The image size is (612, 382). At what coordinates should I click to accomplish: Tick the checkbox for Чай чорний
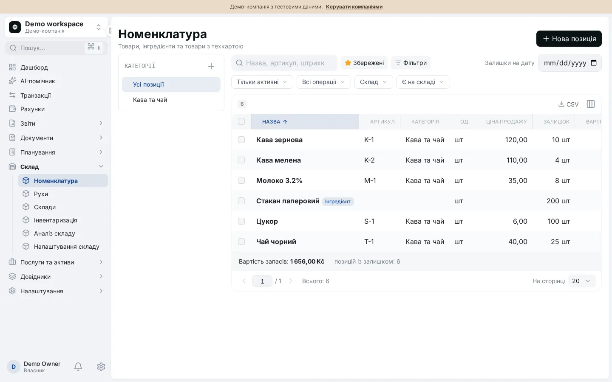click(x=241, y=242)
